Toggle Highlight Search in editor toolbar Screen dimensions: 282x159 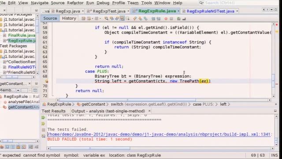[x=122, y=19]
